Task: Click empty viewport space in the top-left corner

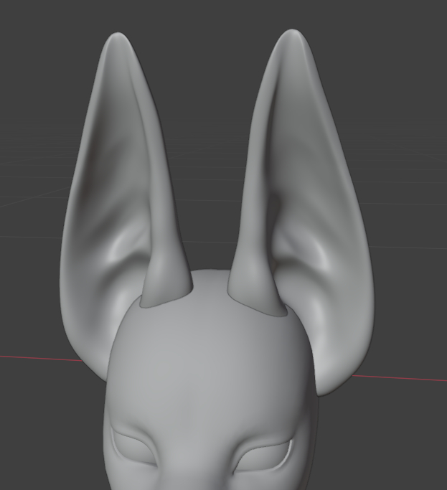Action: [29, 29]
